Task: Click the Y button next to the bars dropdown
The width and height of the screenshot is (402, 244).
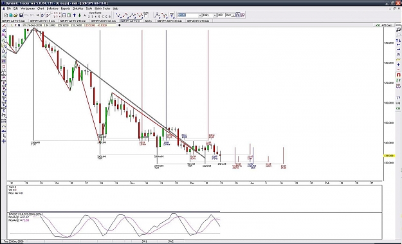Action: pyautogui.click(x=238, y=15)
